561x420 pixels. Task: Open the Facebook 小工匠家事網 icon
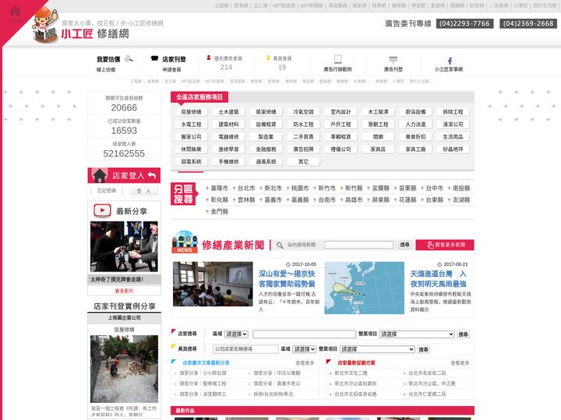(x=450, y=61)
